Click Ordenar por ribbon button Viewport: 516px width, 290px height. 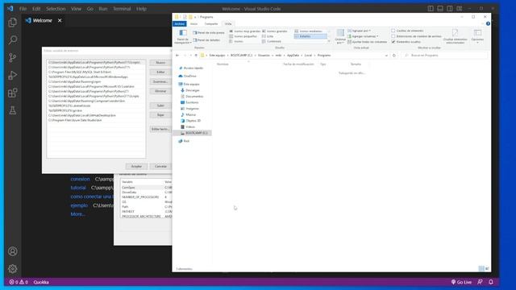click(x=340, y=36)
